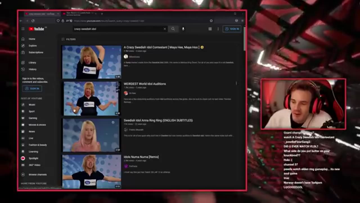This screenshot has width=360, height=203.
Task: Open the three-dot settings menu in the header
Action: [218, 29]
